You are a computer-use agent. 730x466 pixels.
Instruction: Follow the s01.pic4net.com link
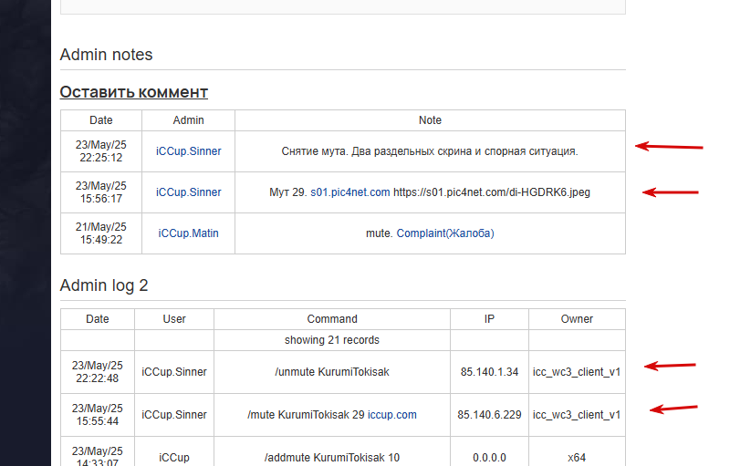(x=350, y=192)
